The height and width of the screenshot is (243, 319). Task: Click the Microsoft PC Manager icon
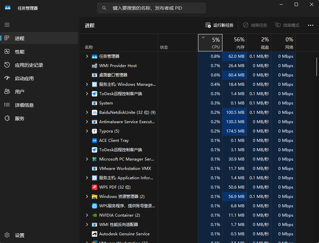click(95, 159)
